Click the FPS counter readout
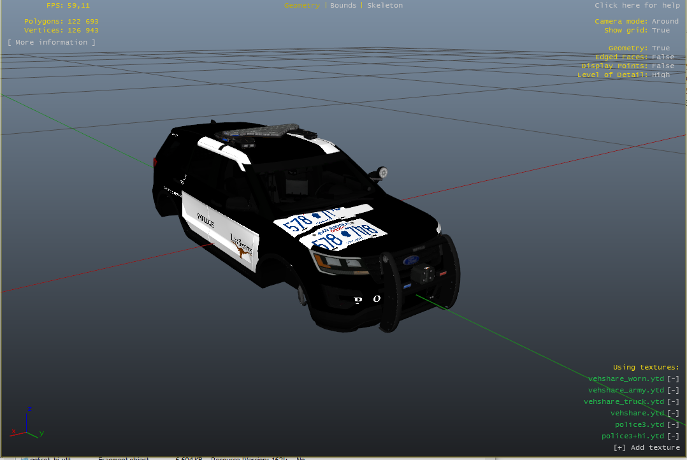The image size is (687, 460). [x=68, y=6]
